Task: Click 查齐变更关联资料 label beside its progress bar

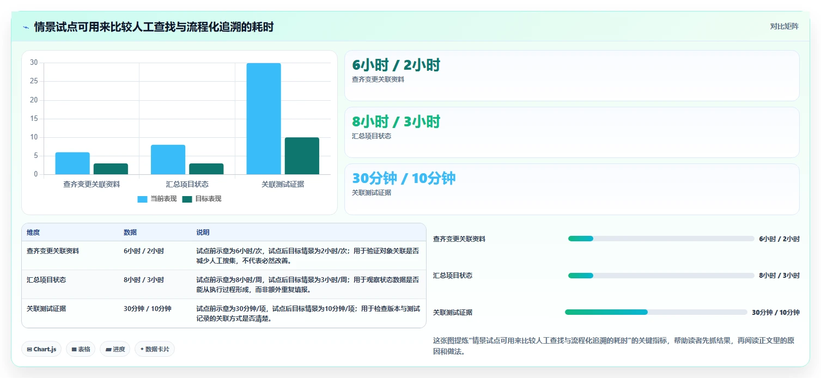Action: tap(459, 239)
